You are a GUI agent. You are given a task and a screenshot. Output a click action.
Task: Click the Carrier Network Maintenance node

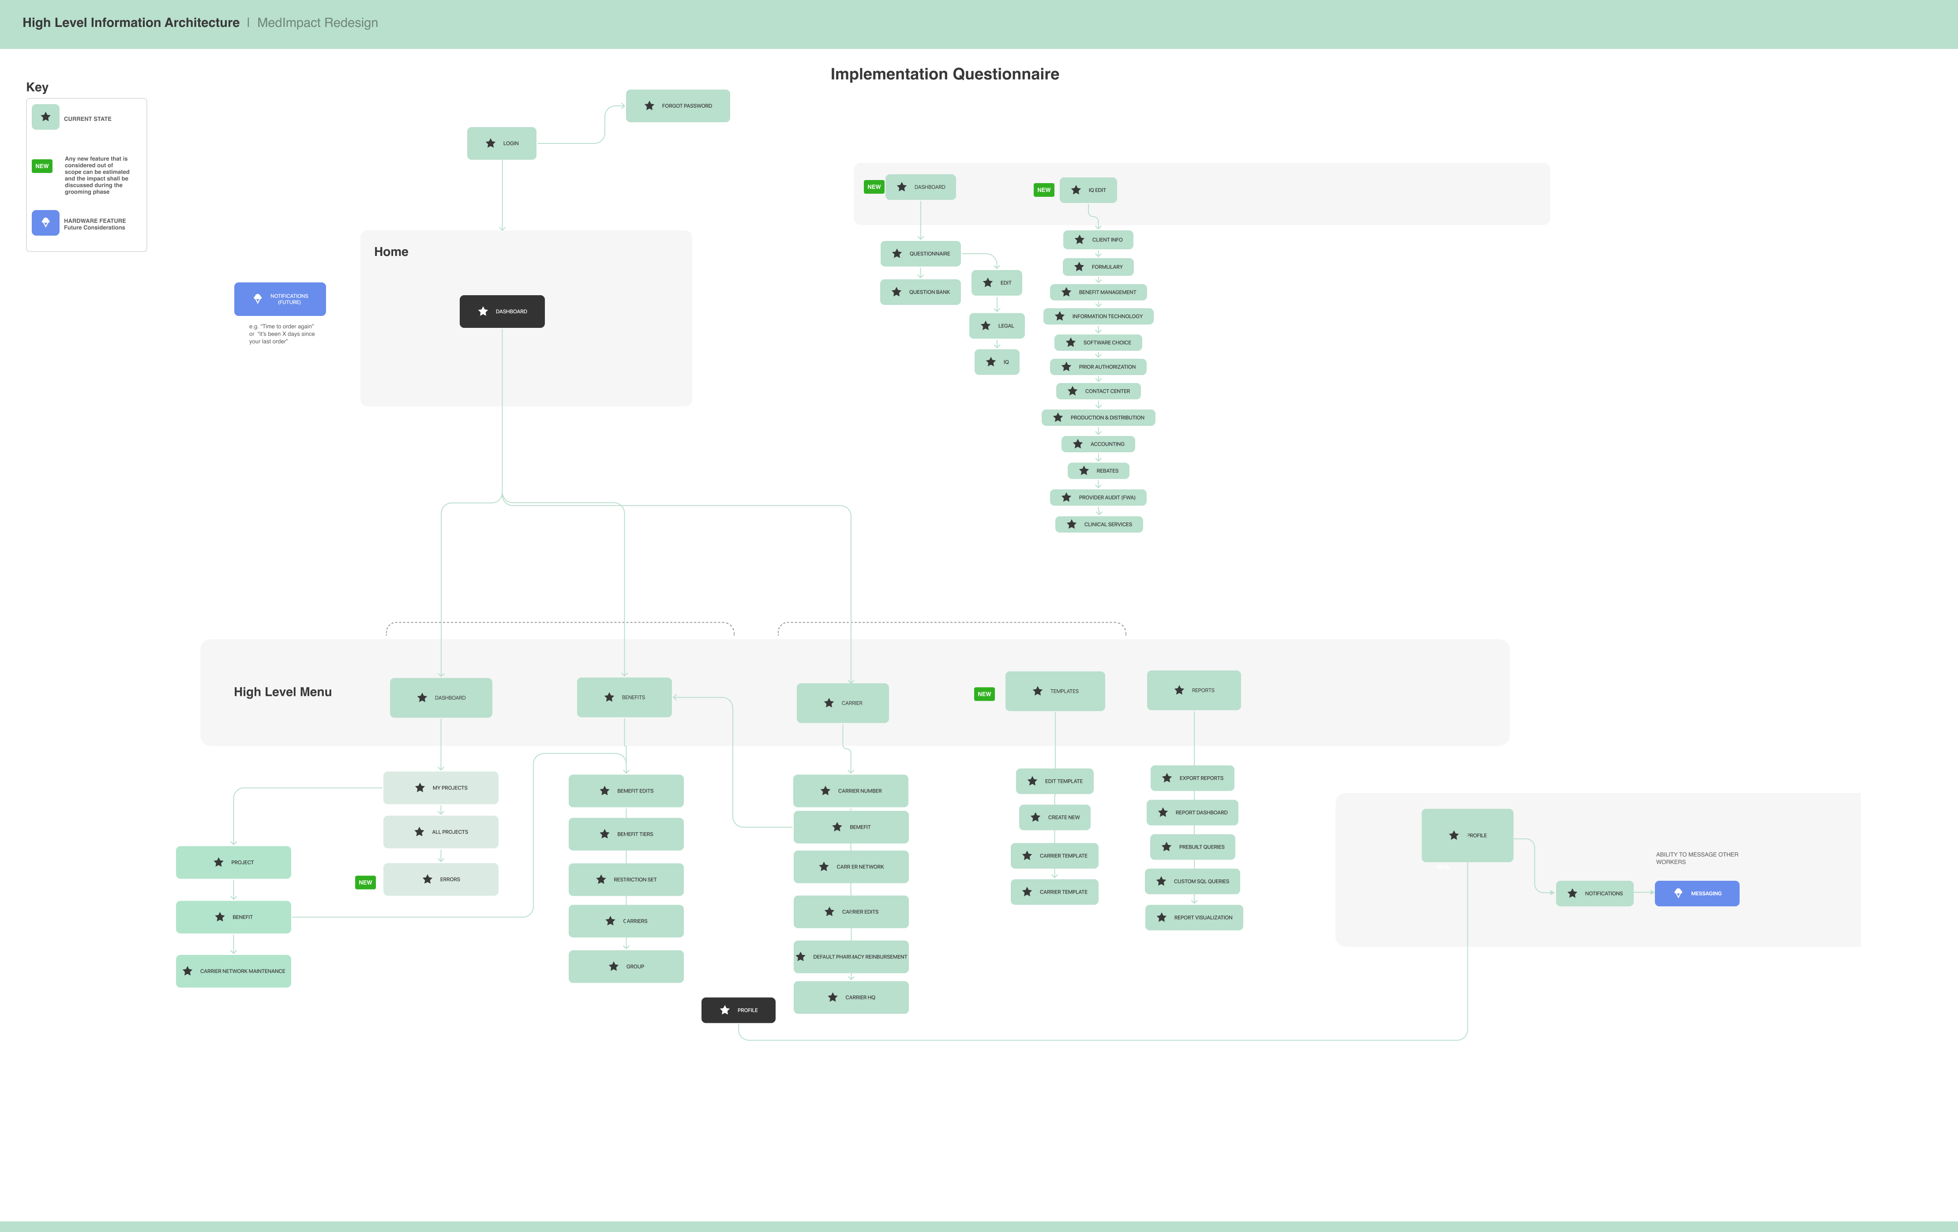[233, 971]
